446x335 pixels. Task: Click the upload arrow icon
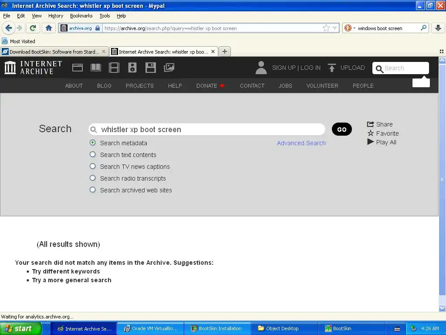click(331, 68)
